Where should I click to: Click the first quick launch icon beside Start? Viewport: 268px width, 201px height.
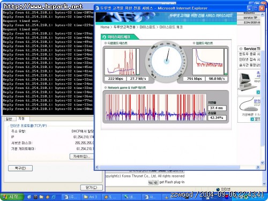pos(29,197)
